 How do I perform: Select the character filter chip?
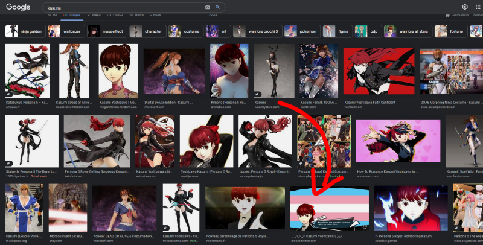[147, 31]
